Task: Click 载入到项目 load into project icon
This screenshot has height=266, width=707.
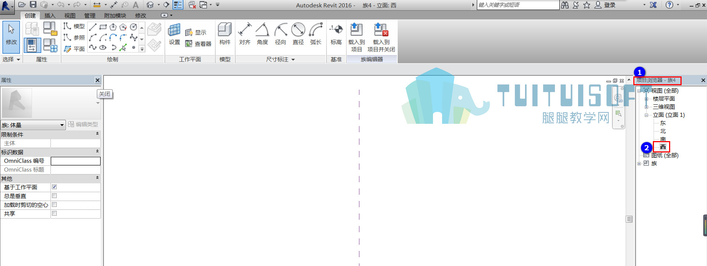Action: (x=356, y=37)
